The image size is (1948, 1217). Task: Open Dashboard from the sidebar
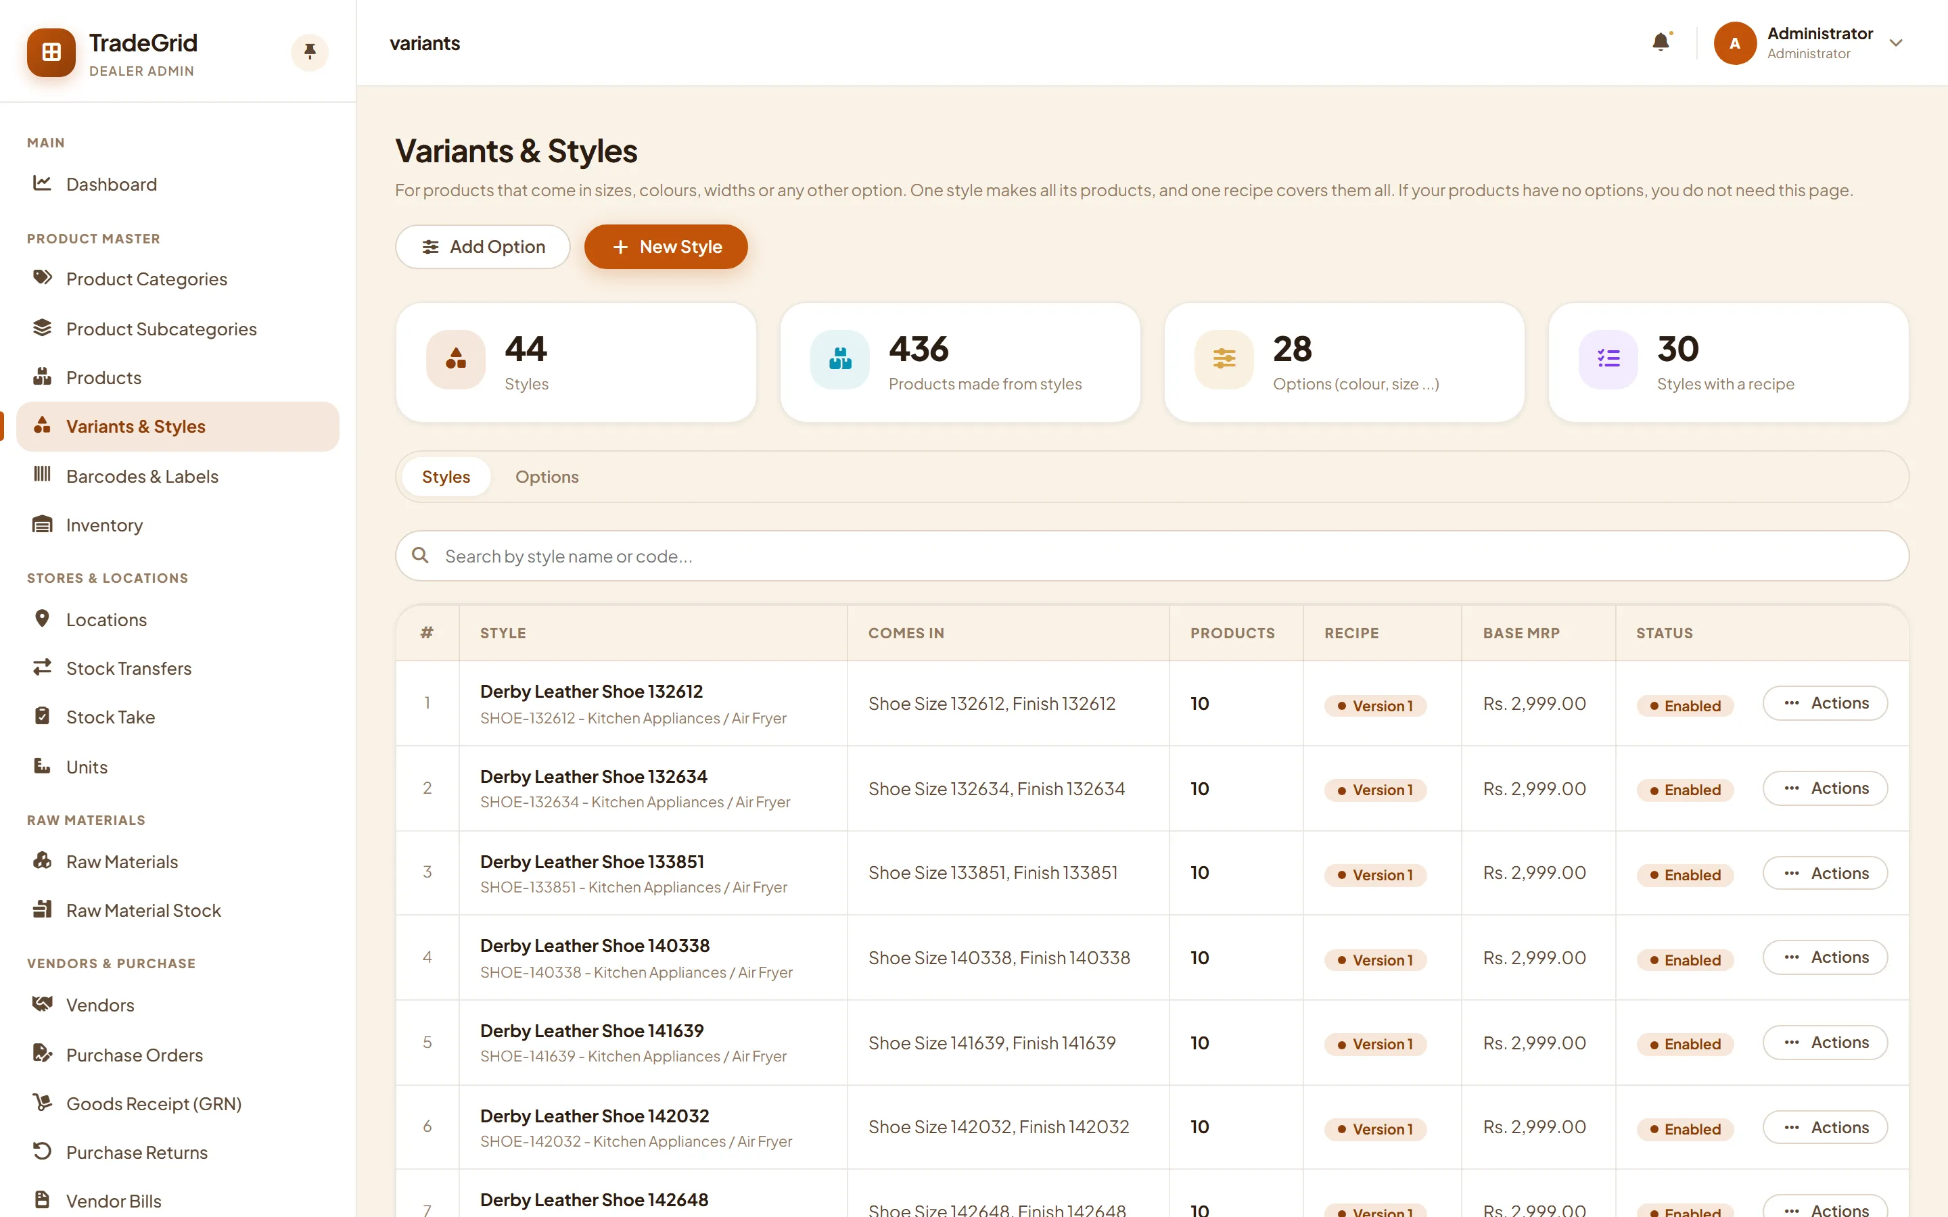pos(178,185)
